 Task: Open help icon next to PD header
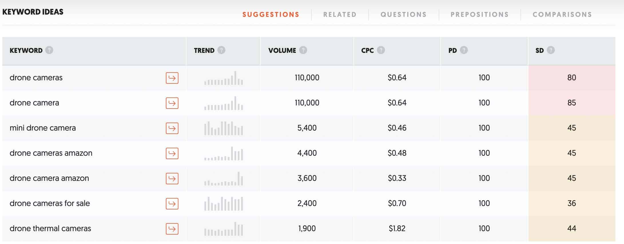(464, 50)
